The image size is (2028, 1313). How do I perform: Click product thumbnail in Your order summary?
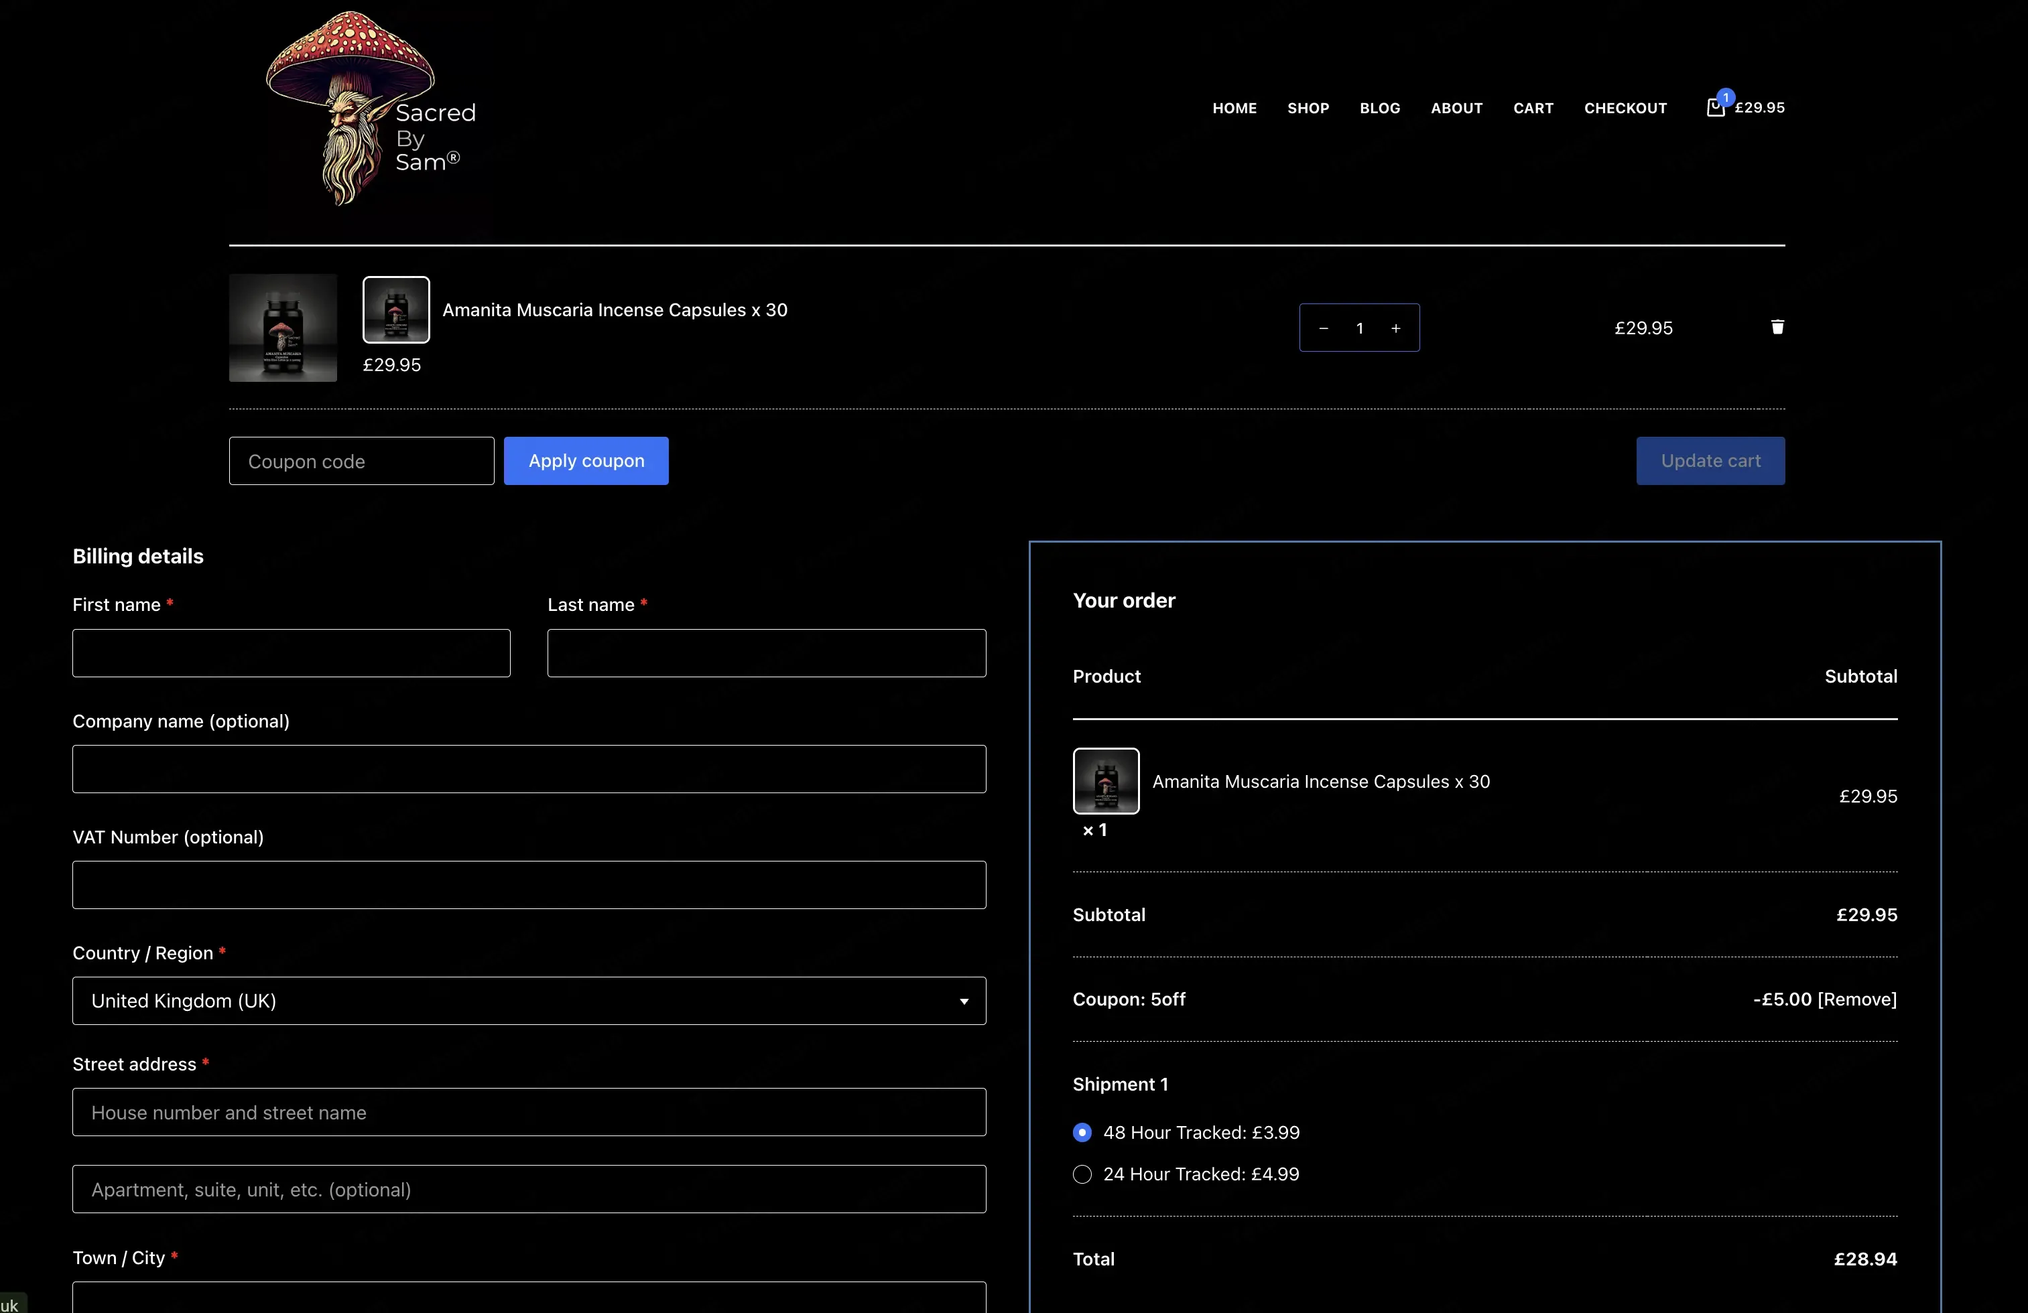pos(1106,781)
